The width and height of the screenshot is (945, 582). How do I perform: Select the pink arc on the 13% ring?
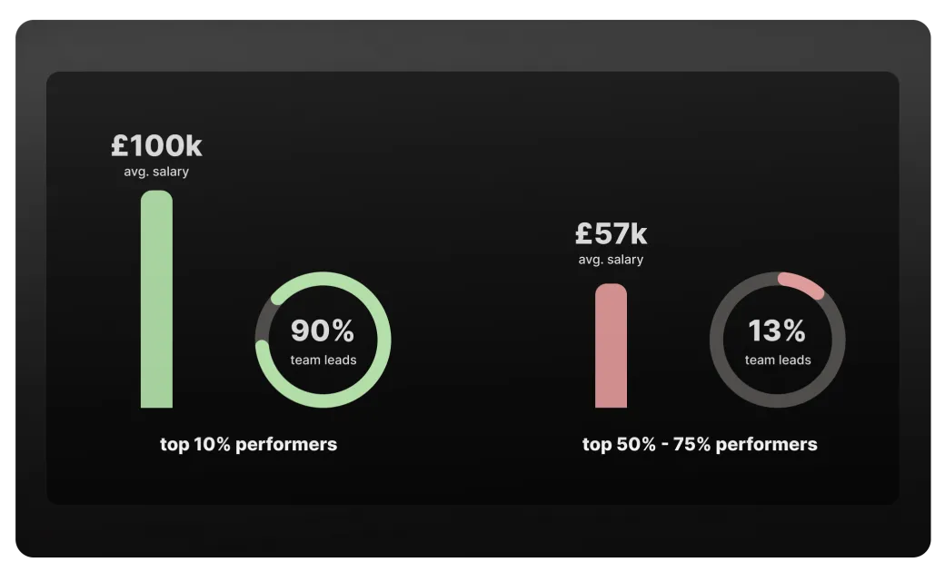click(803, 283)
